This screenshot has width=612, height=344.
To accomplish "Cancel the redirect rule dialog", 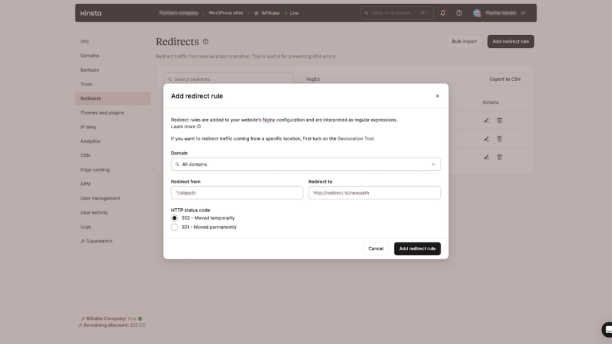I will coord(375,248).
